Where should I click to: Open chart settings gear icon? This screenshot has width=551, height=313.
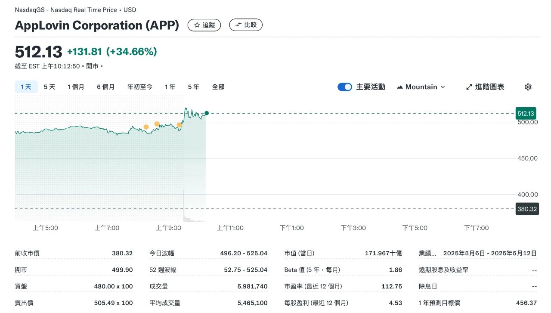[528, 87]
